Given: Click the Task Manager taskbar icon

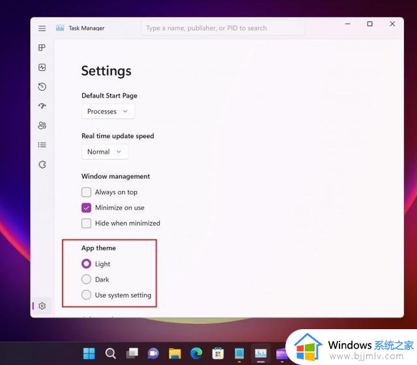Looking at the screenshot, I should 261,353.
